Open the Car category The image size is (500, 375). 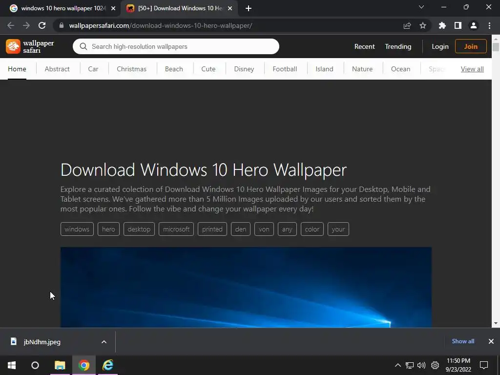(x=93, y=69)
